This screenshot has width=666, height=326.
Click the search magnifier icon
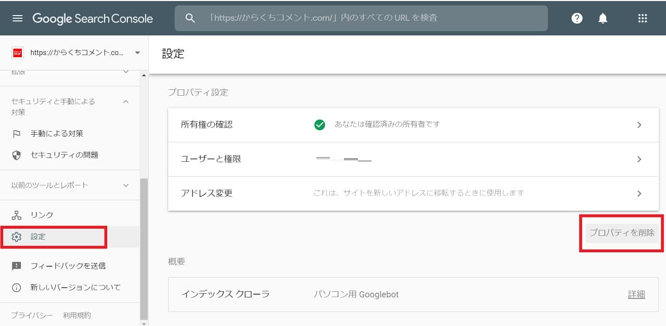(x=190, y=18)
